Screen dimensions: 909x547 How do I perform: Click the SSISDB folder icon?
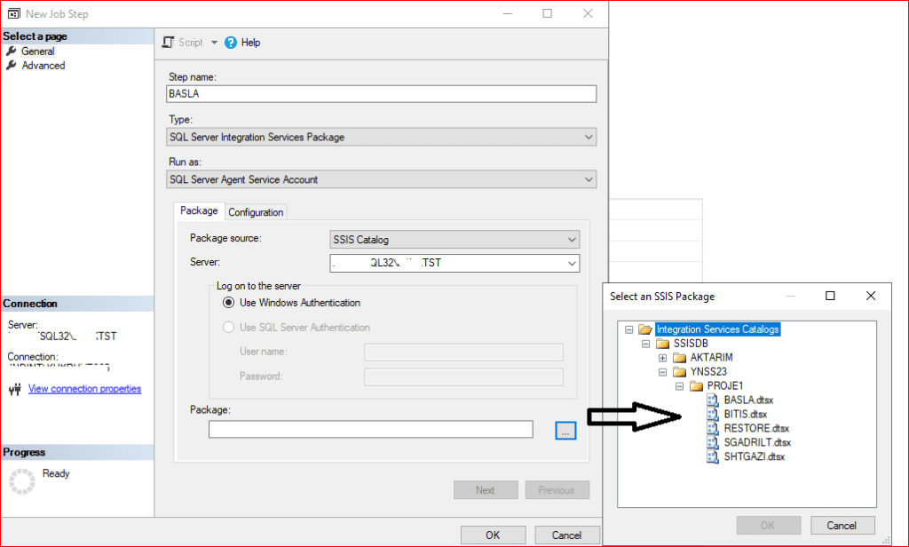click(662, 344)
